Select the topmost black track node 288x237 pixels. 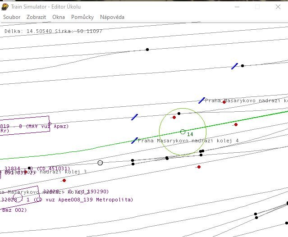[x=147, y=49]
